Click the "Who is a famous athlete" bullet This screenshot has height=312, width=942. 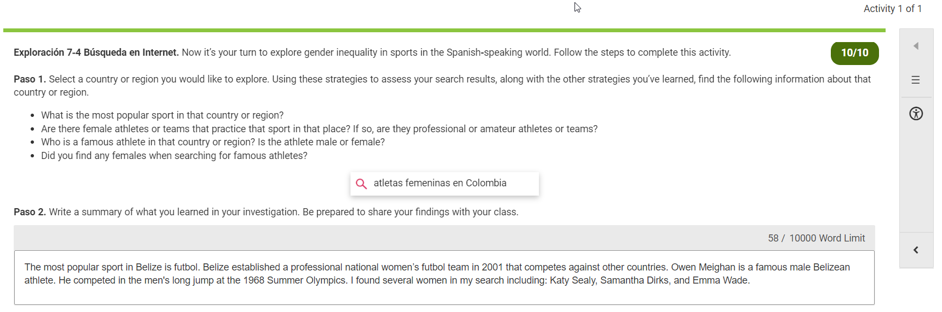point(212,142)
